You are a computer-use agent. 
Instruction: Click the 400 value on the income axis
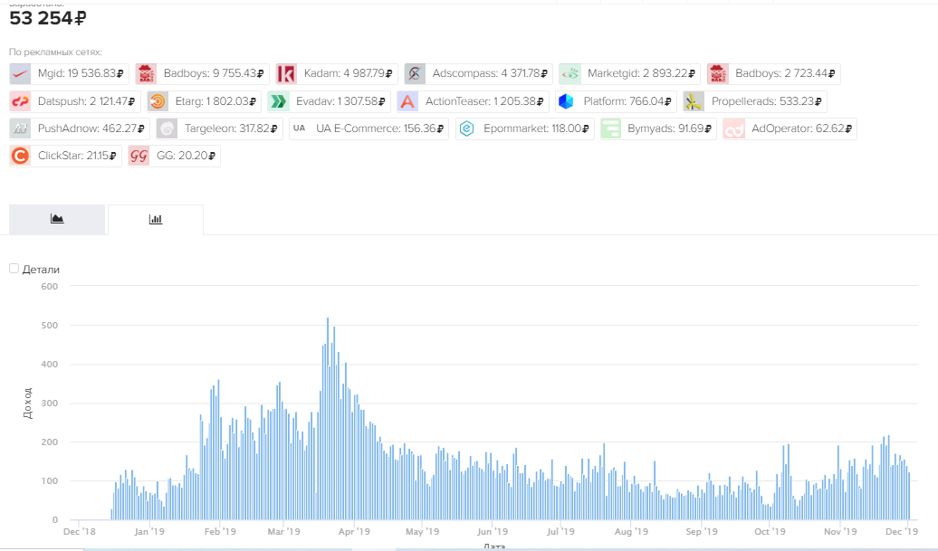(x=50, y=365)
